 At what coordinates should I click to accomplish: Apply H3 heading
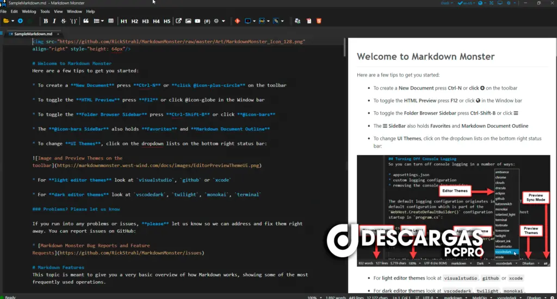145,21
